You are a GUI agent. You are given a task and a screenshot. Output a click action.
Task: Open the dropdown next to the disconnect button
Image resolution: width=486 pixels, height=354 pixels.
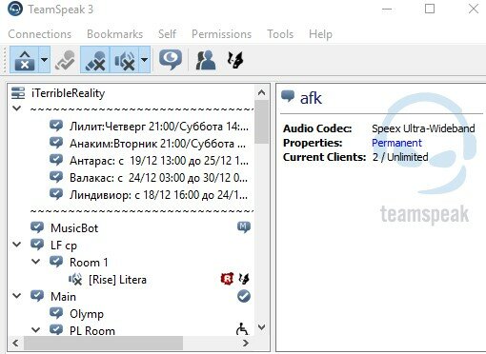click(x=45, y=60)
